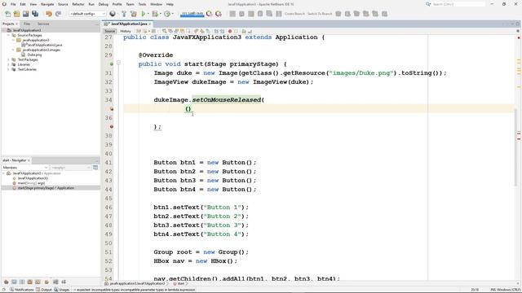The image size is (522, 293).
Task: Click the find selection magnifier icon in editor toolbar
Action: click(164, 31)
